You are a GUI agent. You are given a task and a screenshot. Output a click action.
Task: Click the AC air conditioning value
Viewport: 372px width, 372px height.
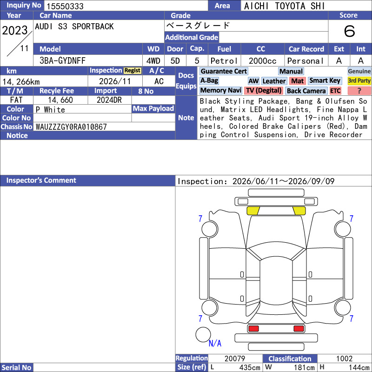159,81
